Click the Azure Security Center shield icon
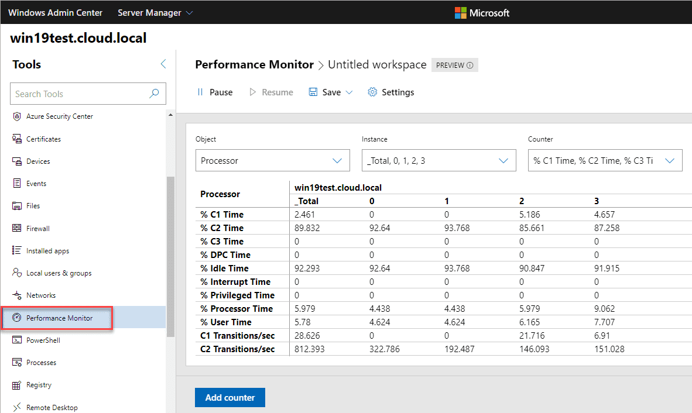Image resolution: width=692 pixels, height=413 pixels. click(x=16, y=116)
